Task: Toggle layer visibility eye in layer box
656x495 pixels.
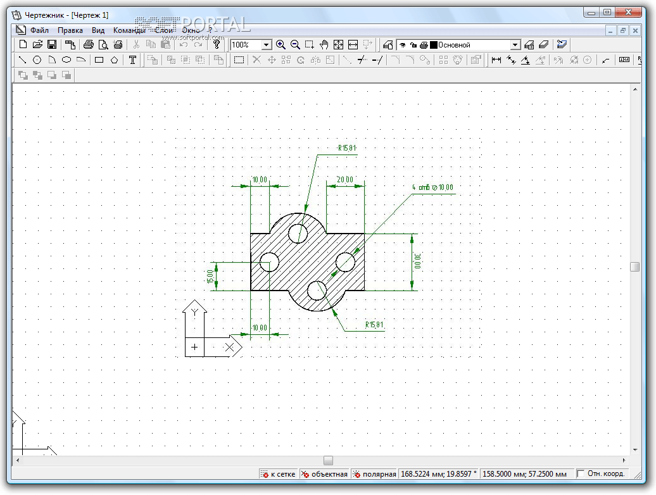Action: click(403, 45)
